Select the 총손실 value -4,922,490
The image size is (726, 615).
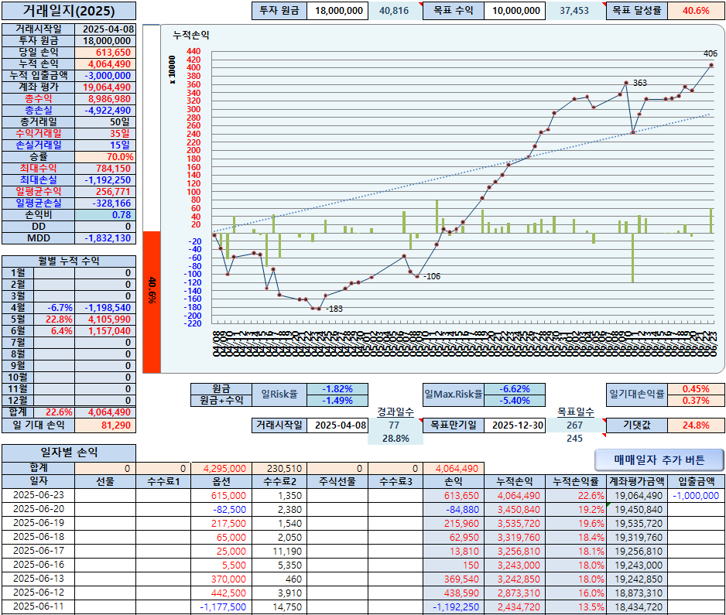point(105,110)
